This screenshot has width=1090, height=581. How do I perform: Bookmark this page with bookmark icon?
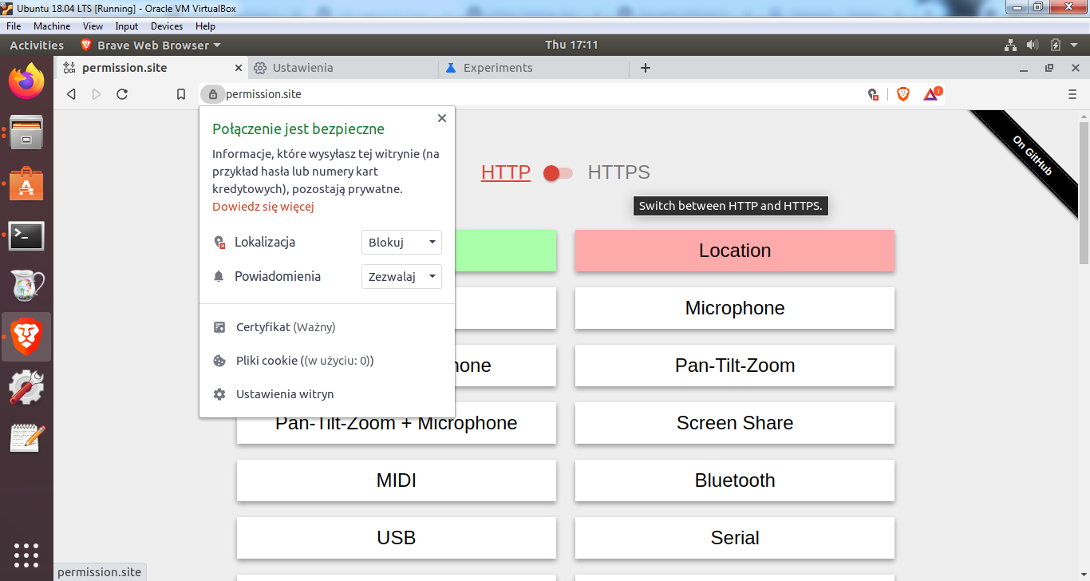point(181,94)
